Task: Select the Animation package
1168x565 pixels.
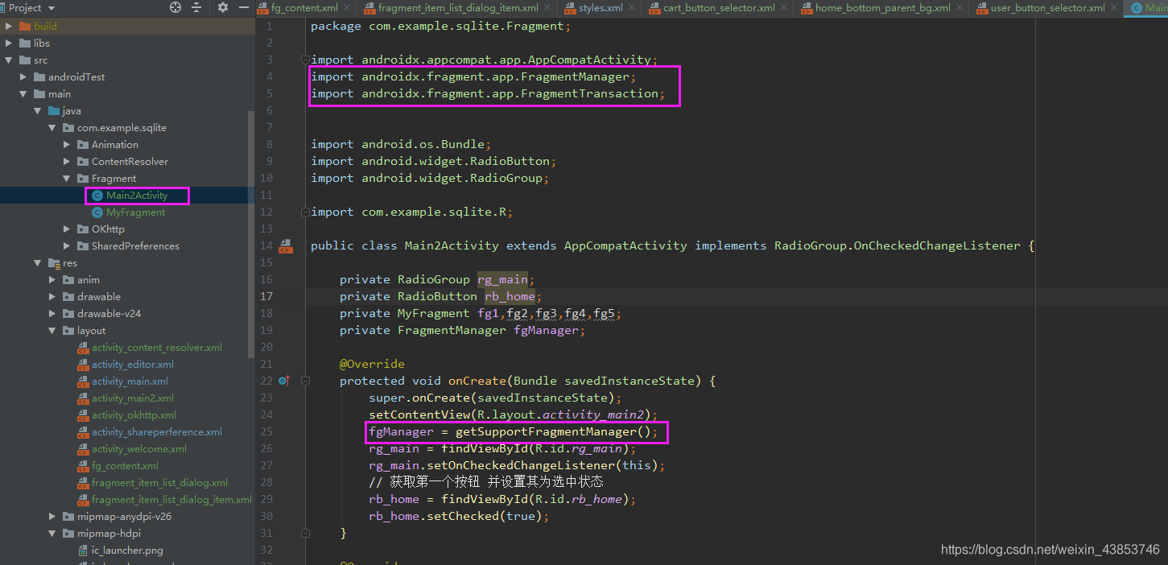Action: (x=115, y=145)
